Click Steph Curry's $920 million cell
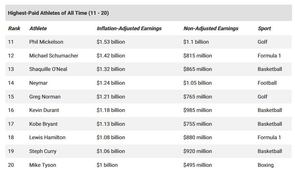 198,151
